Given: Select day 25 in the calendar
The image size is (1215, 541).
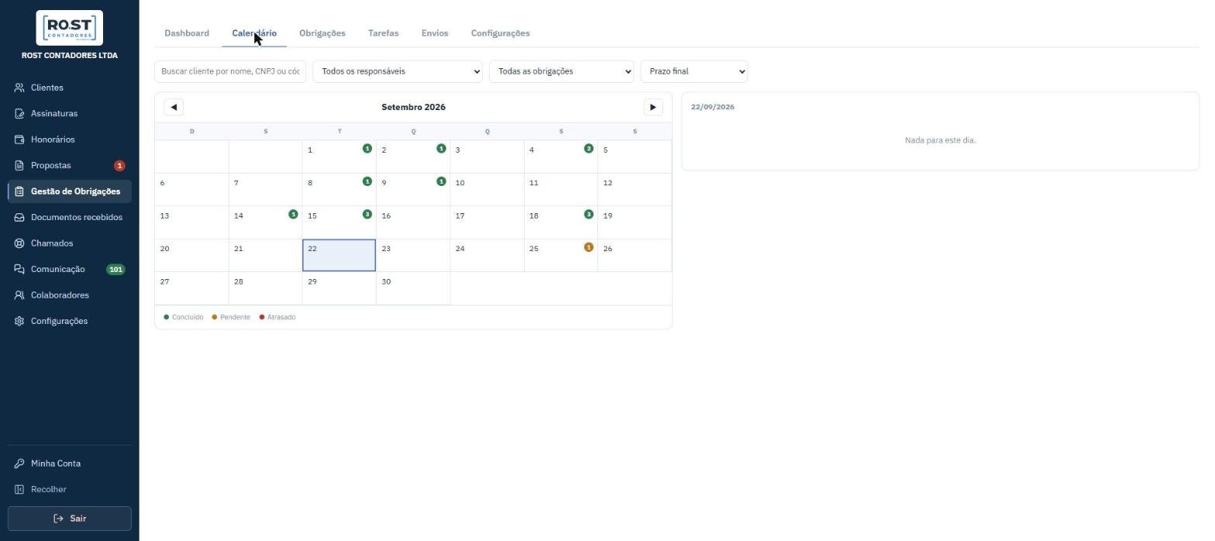Looking at the screenshot, I should pyautogui.click(x=561, y=255).
